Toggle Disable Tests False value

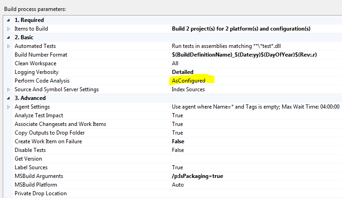pos(178,150)
